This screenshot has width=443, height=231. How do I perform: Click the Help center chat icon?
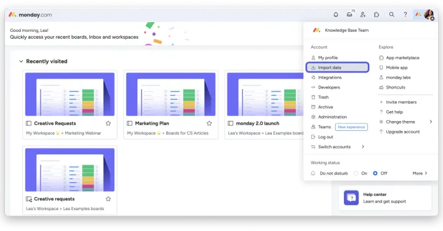tap(351, 198)
